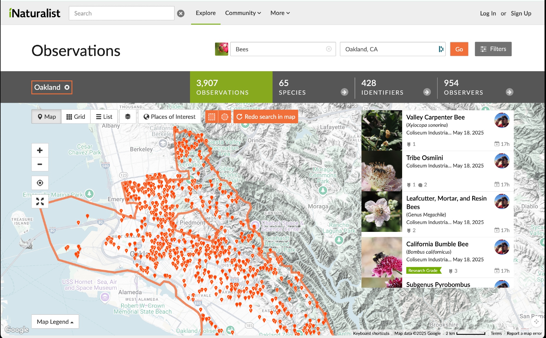
Task: Click the map layers icon
Action: coord(127,117)
